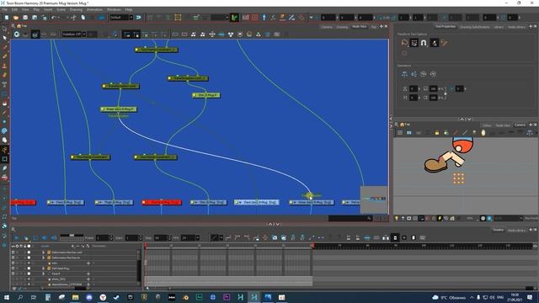This screenshot has width=539, height=303.
Task: Open the Animation menu
Action: pos(94,9)
